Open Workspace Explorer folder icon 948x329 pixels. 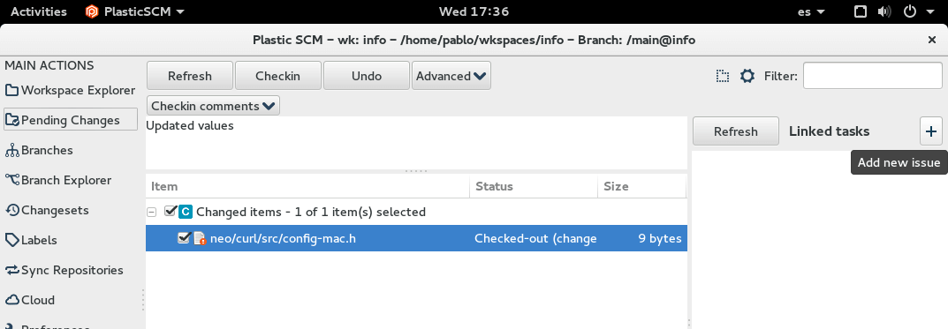pos(12,91)
